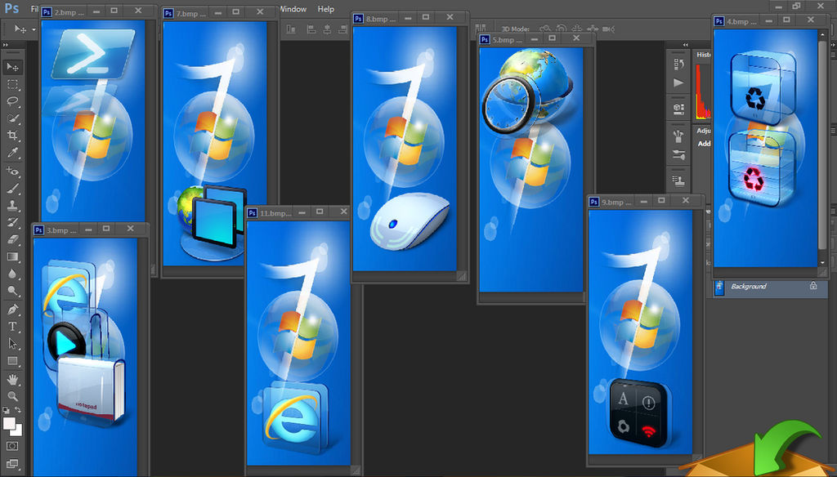The image size is (837, 477).
Task: Choose the Clone Stamp tool
Action: click(x=13, y=205)
